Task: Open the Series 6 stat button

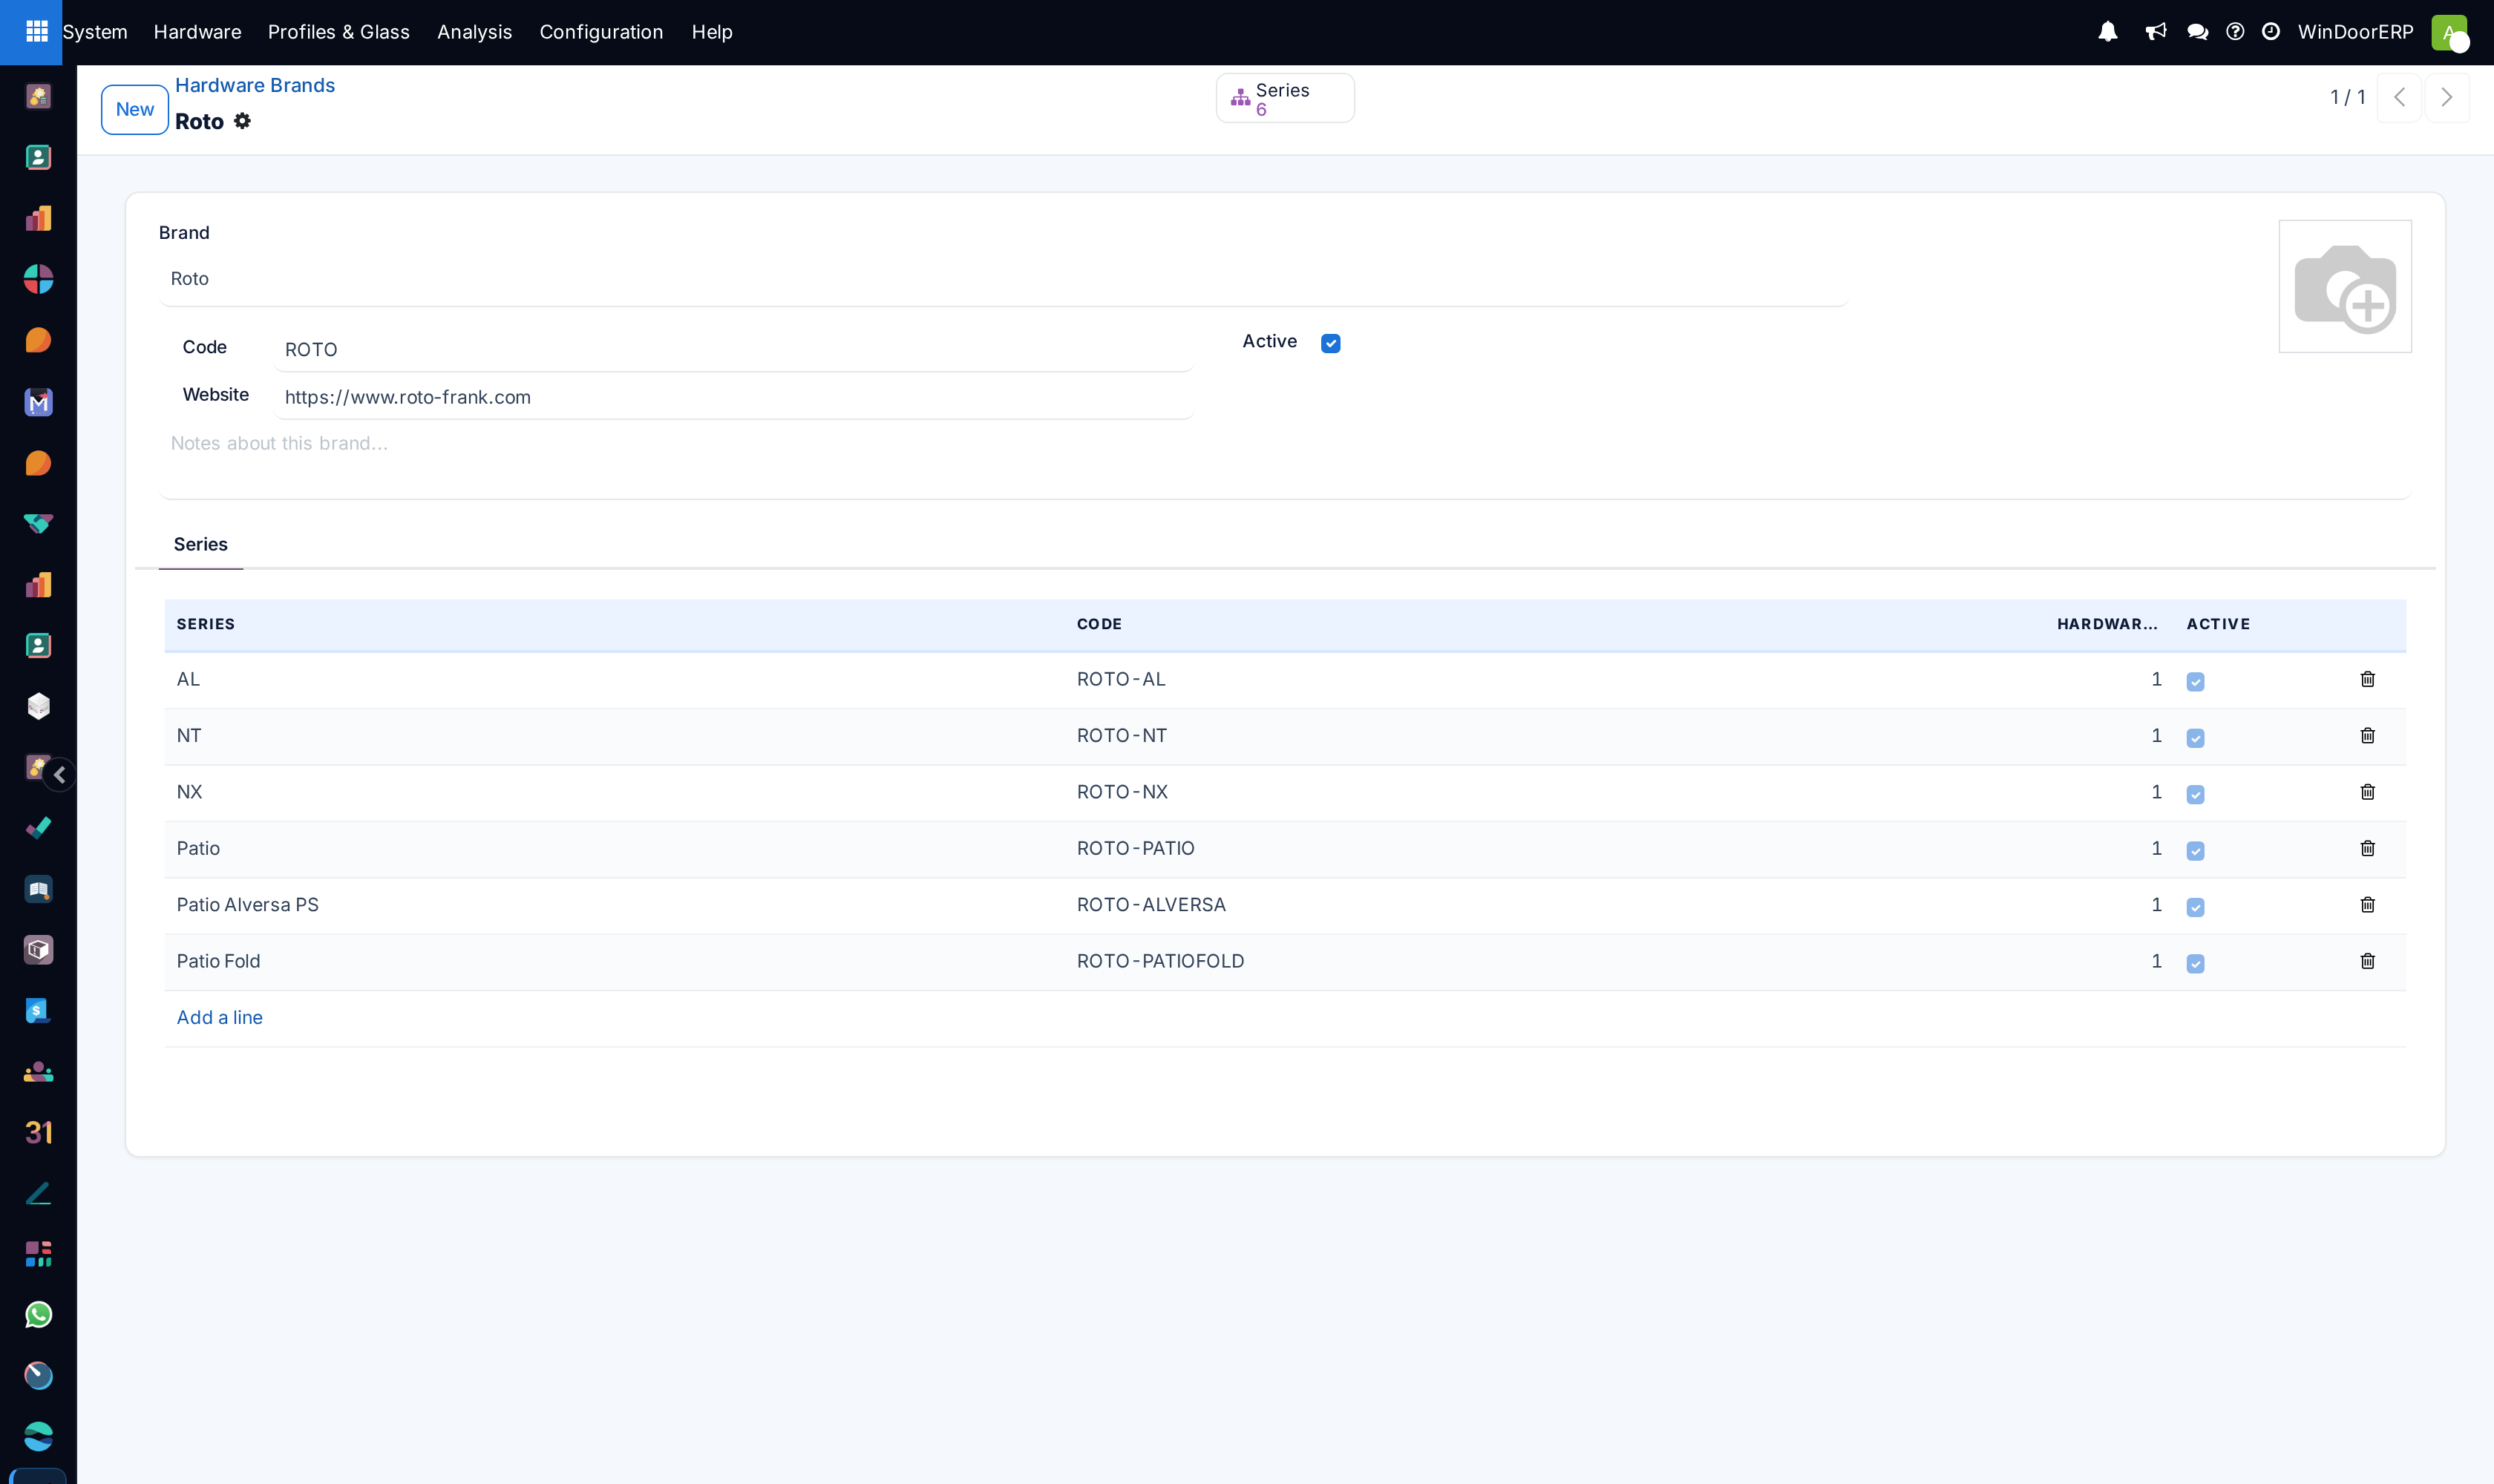Action: (1285, 98)
